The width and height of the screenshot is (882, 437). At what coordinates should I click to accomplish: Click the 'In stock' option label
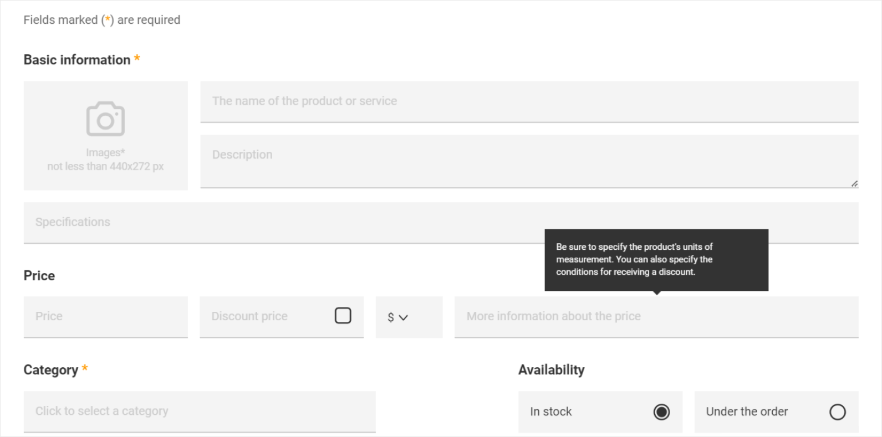[x=550, y=412]
